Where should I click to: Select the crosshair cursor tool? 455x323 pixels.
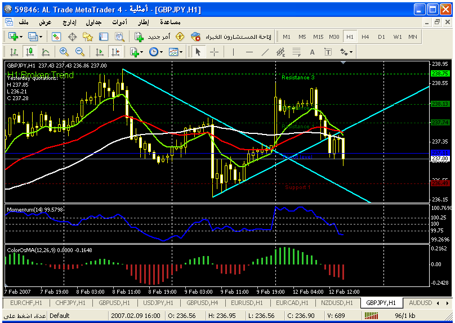pyautogui.click(x=215, y=52)
